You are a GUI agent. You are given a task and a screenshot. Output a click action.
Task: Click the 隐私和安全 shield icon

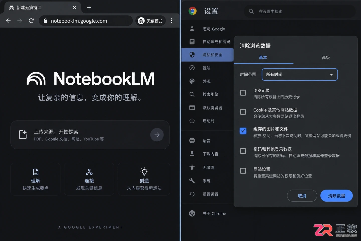click(x=192, y=55)
